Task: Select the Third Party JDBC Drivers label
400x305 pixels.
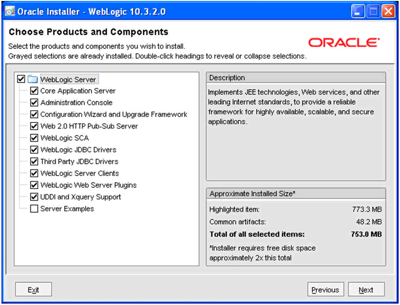Action: [79, 161]
